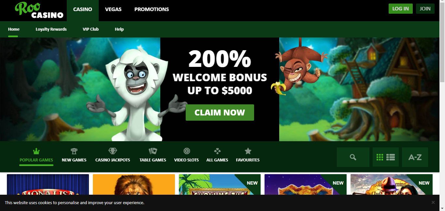Open Table Games cards icon
The height and width of the screenshot is (211, 445).
click(x=153, y=151)
